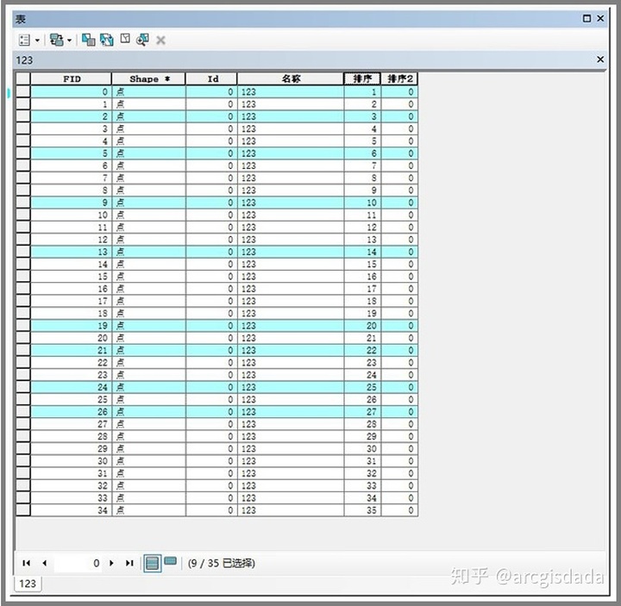Go to previous record button

click(x=44, y=563)
